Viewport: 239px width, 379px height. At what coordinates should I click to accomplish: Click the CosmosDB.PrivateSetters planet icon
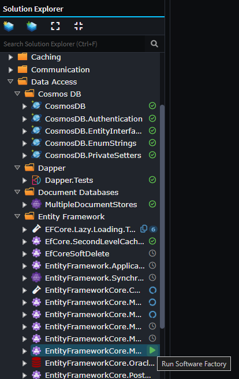tap(36, 154)
